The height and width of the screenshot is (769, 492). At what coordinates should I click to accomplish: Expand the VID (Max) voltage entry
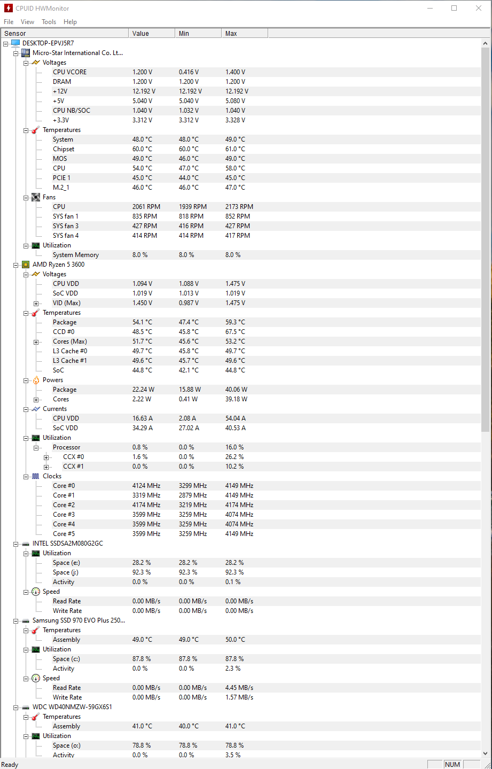click(x=36, y=304)
